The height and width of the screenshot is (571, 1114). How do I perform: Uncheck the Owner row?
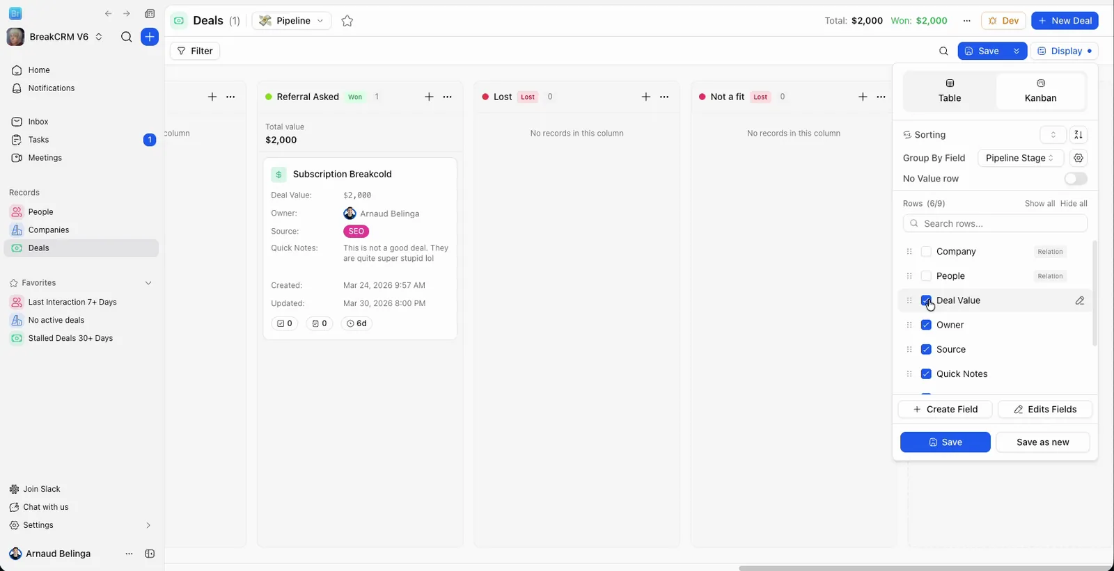(x=926, y=325)
